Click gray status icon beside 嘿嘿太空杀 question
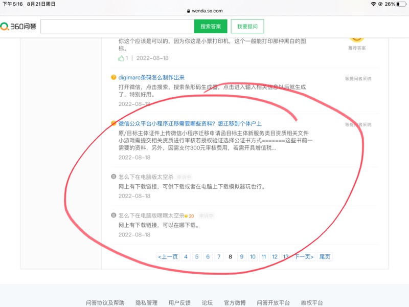This screenshot has height=307, width=409. click(x=113, y=215)
